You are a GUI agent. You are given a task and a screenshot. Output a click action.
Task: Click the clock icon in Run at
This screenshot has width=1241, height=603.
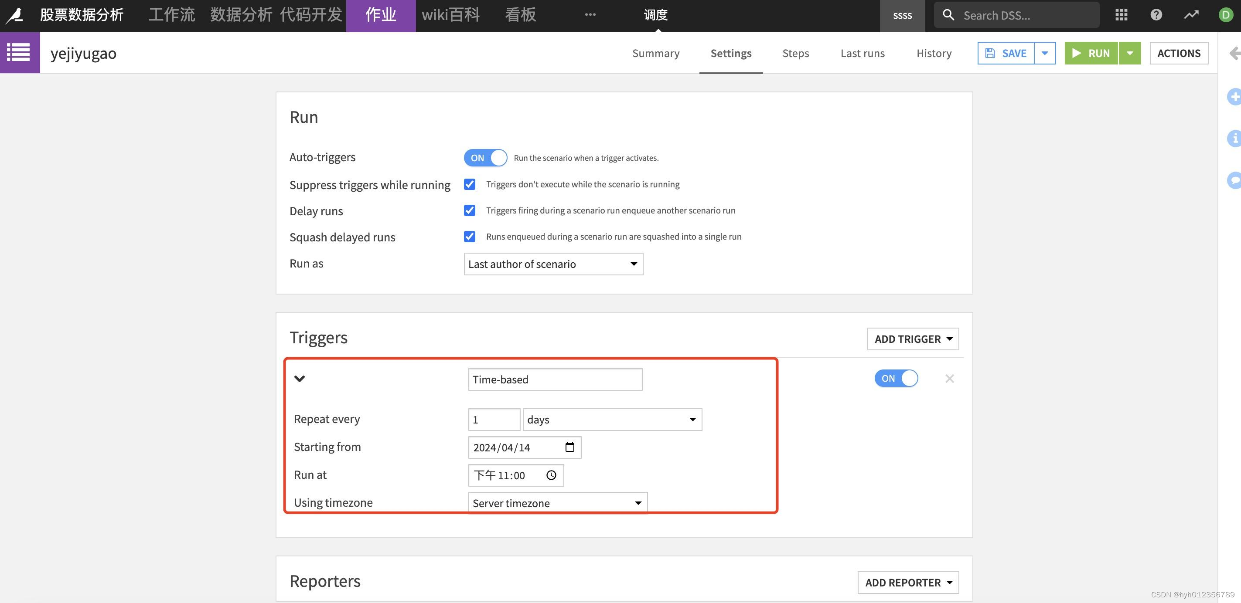[x=551, y=475]
